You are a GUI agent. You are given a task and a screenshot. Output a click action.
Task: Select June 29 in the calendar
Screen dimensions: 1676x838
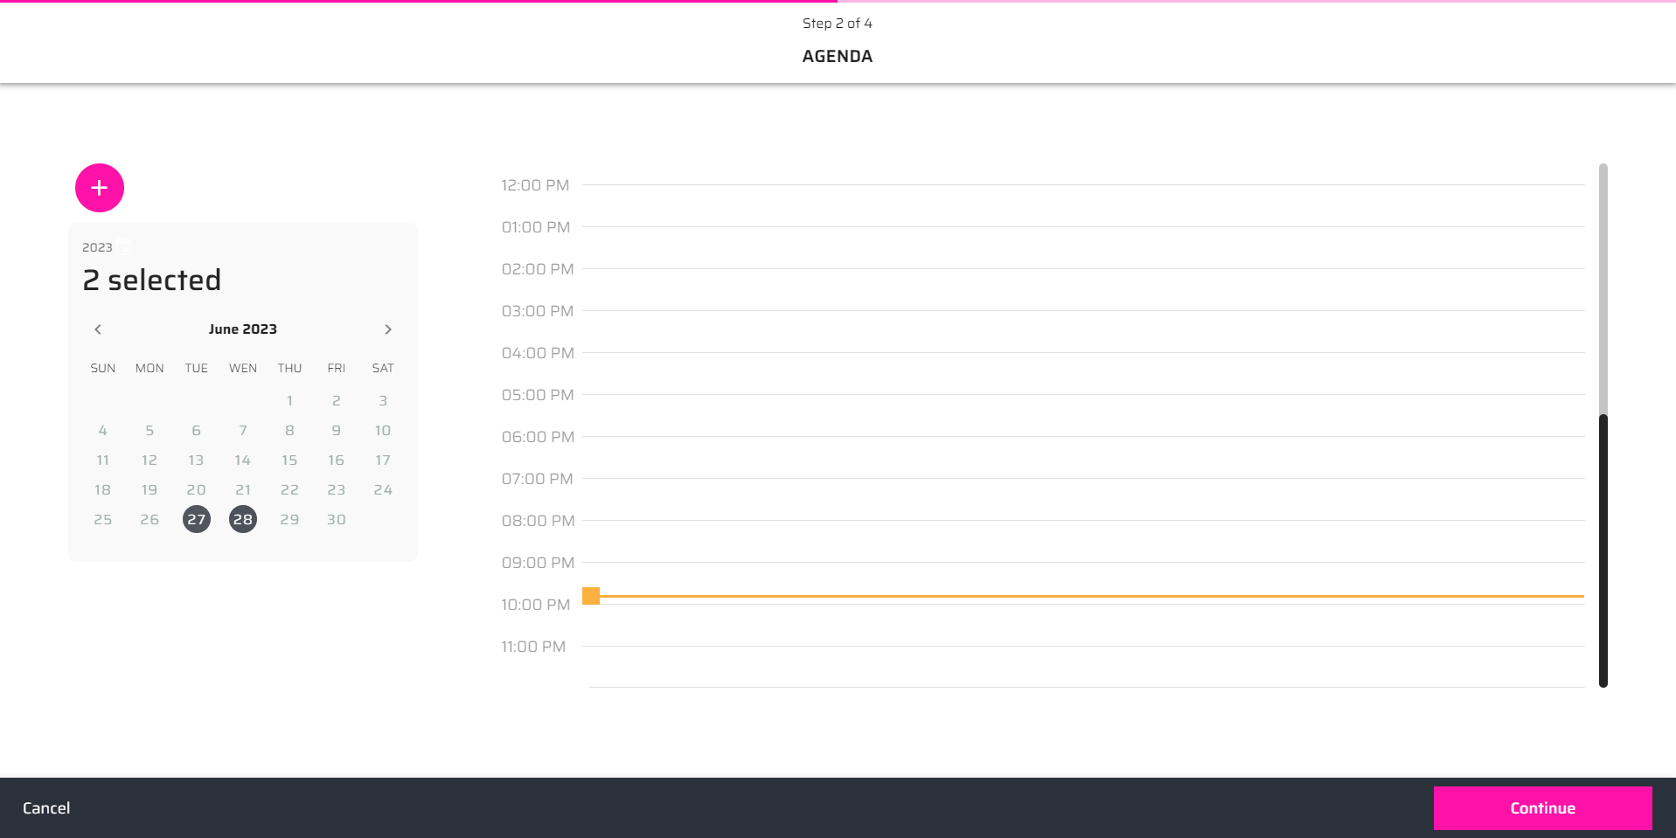[289, 519]
